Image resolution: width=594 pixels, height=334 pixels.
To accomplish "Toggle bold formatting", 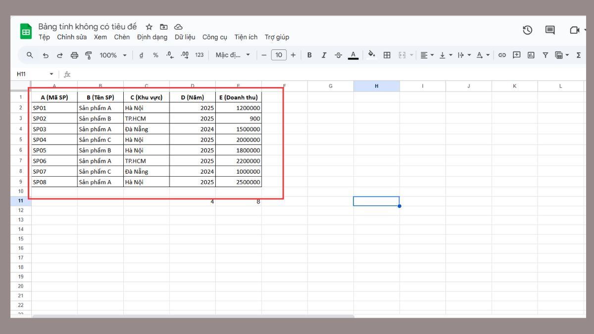I will point(309,55).
